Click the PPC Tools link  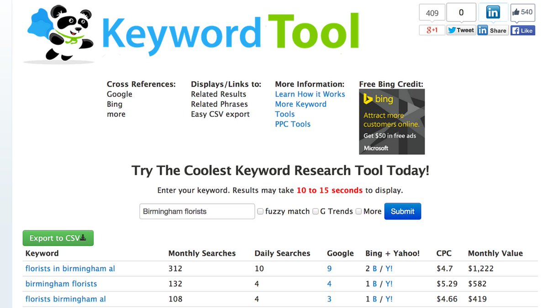point(292,124)
